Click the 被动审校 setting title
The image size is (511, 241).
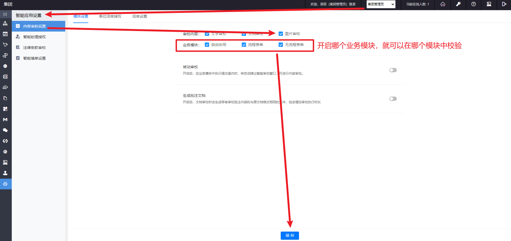(x=190, y=67)
